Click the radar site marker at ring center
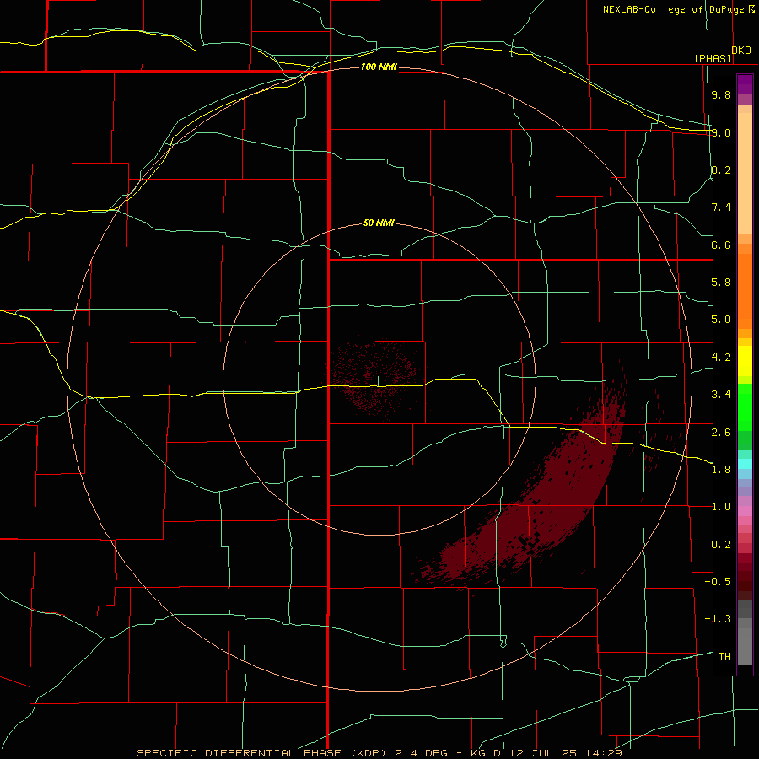 [378, 381]
